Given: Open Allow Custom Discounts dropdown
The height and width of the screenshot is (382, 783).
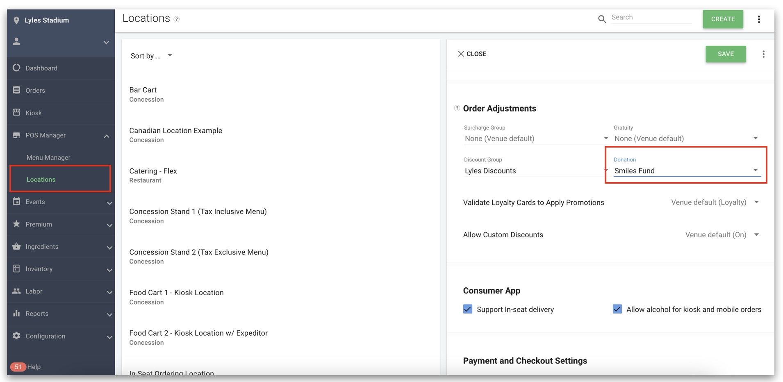Looking at the screenshot, I should pos(722,234).
